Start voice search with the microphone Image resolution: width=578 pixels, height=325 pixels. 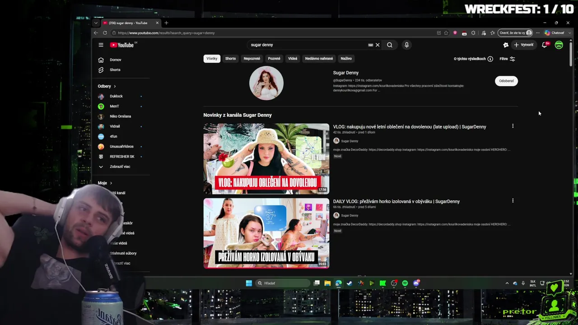406,45
